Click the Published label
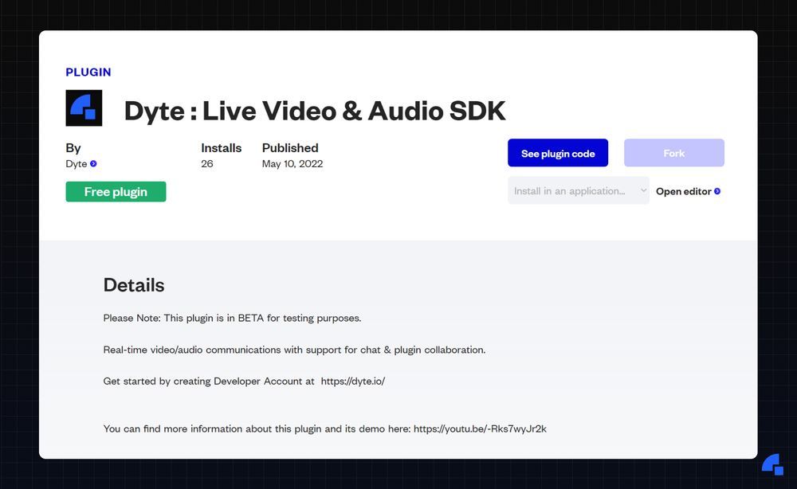 (x=290, y=148)
